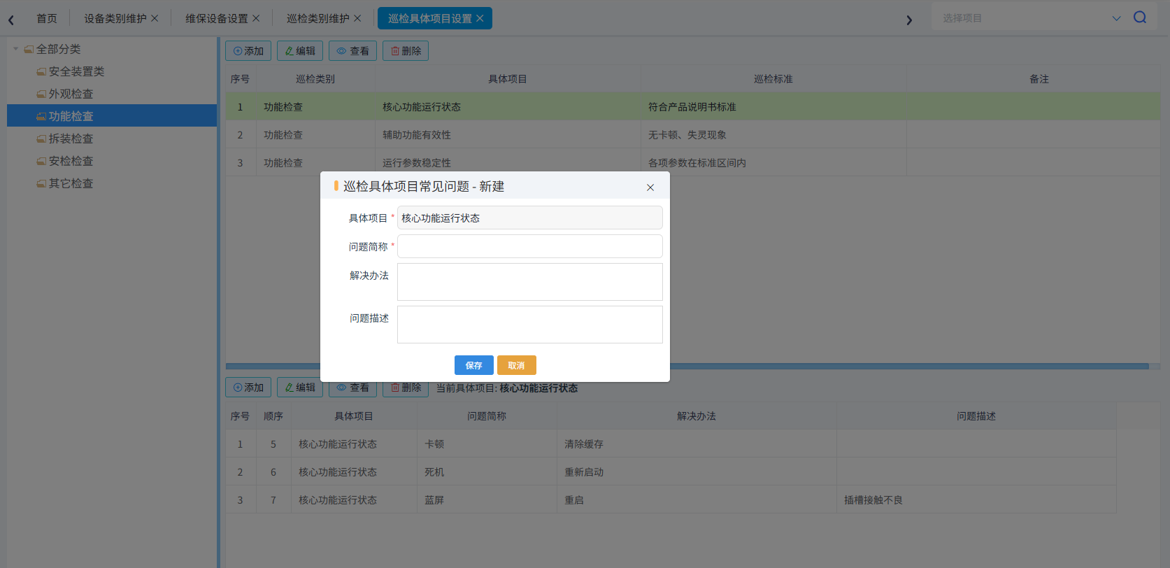Close the 新建 dialog with the X
The width and height of the screenshot is (1170, 568).
(650, 187)
